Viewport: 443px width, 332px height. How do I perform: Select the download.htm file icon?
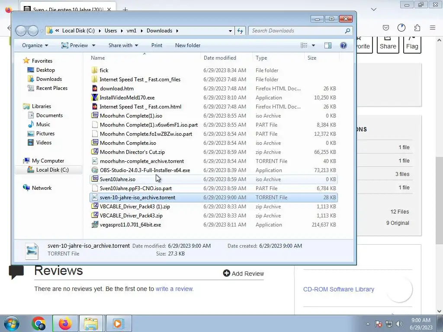(x=95, y=88)
